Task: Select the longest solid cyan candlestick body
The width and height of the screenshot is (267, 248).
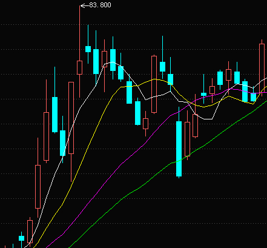Action: [x=179, y=149]
